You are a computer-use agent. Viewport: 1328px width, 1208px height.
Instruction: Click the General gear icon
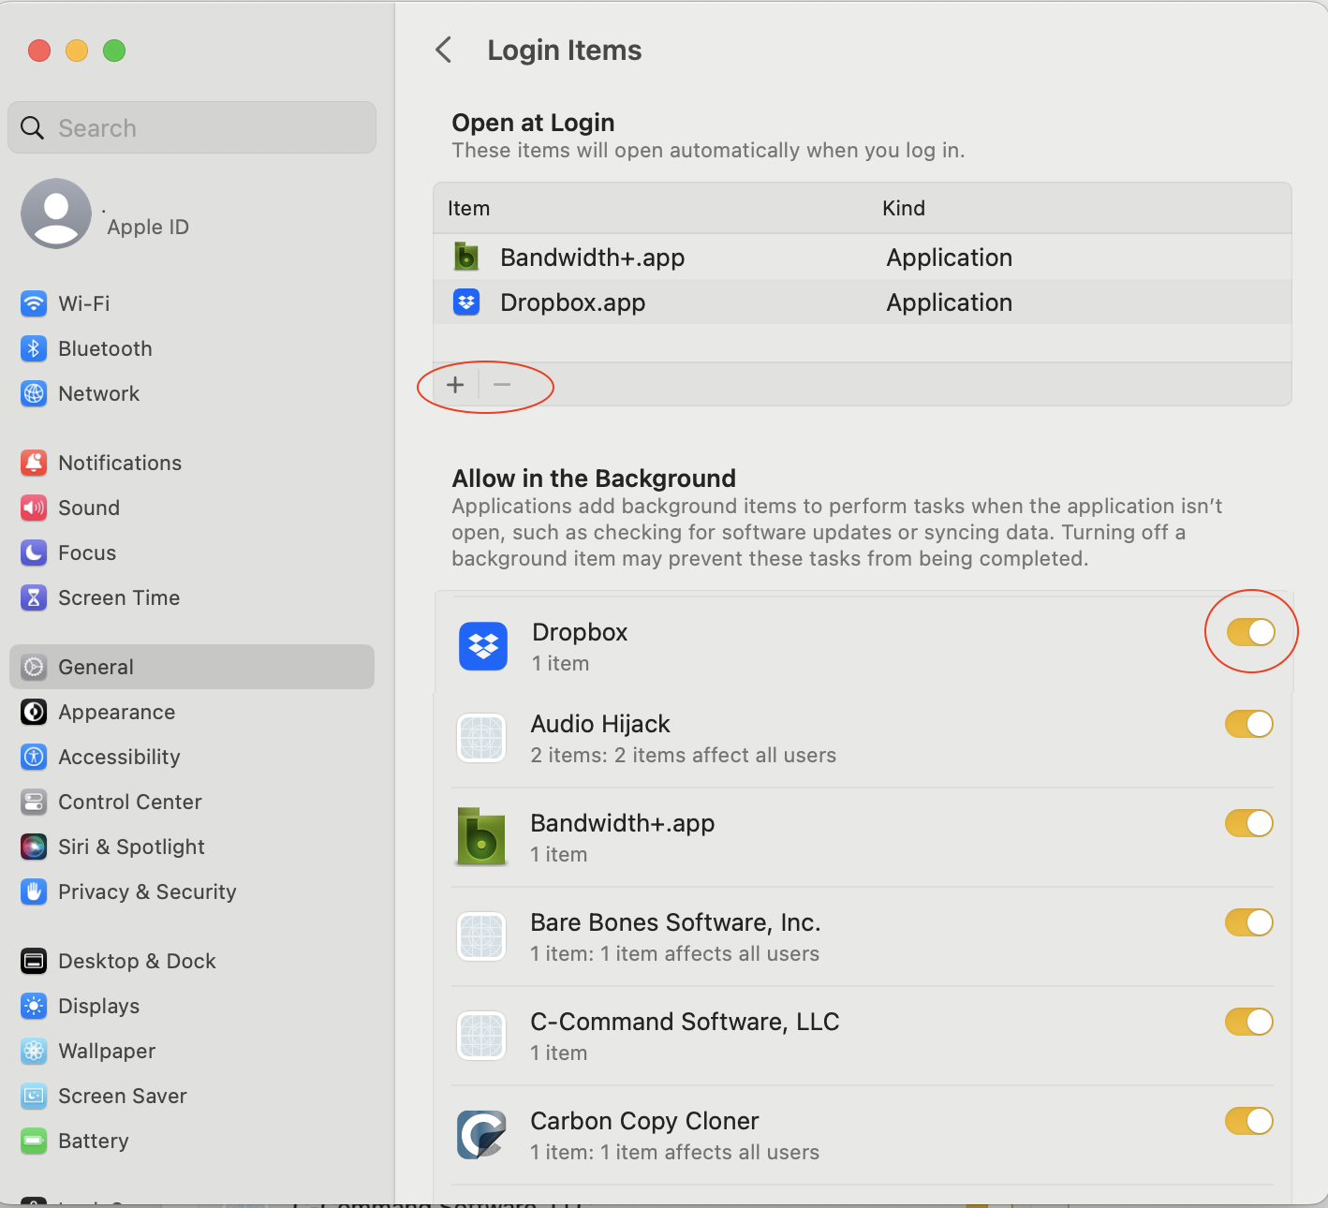(x=34, y=667)
